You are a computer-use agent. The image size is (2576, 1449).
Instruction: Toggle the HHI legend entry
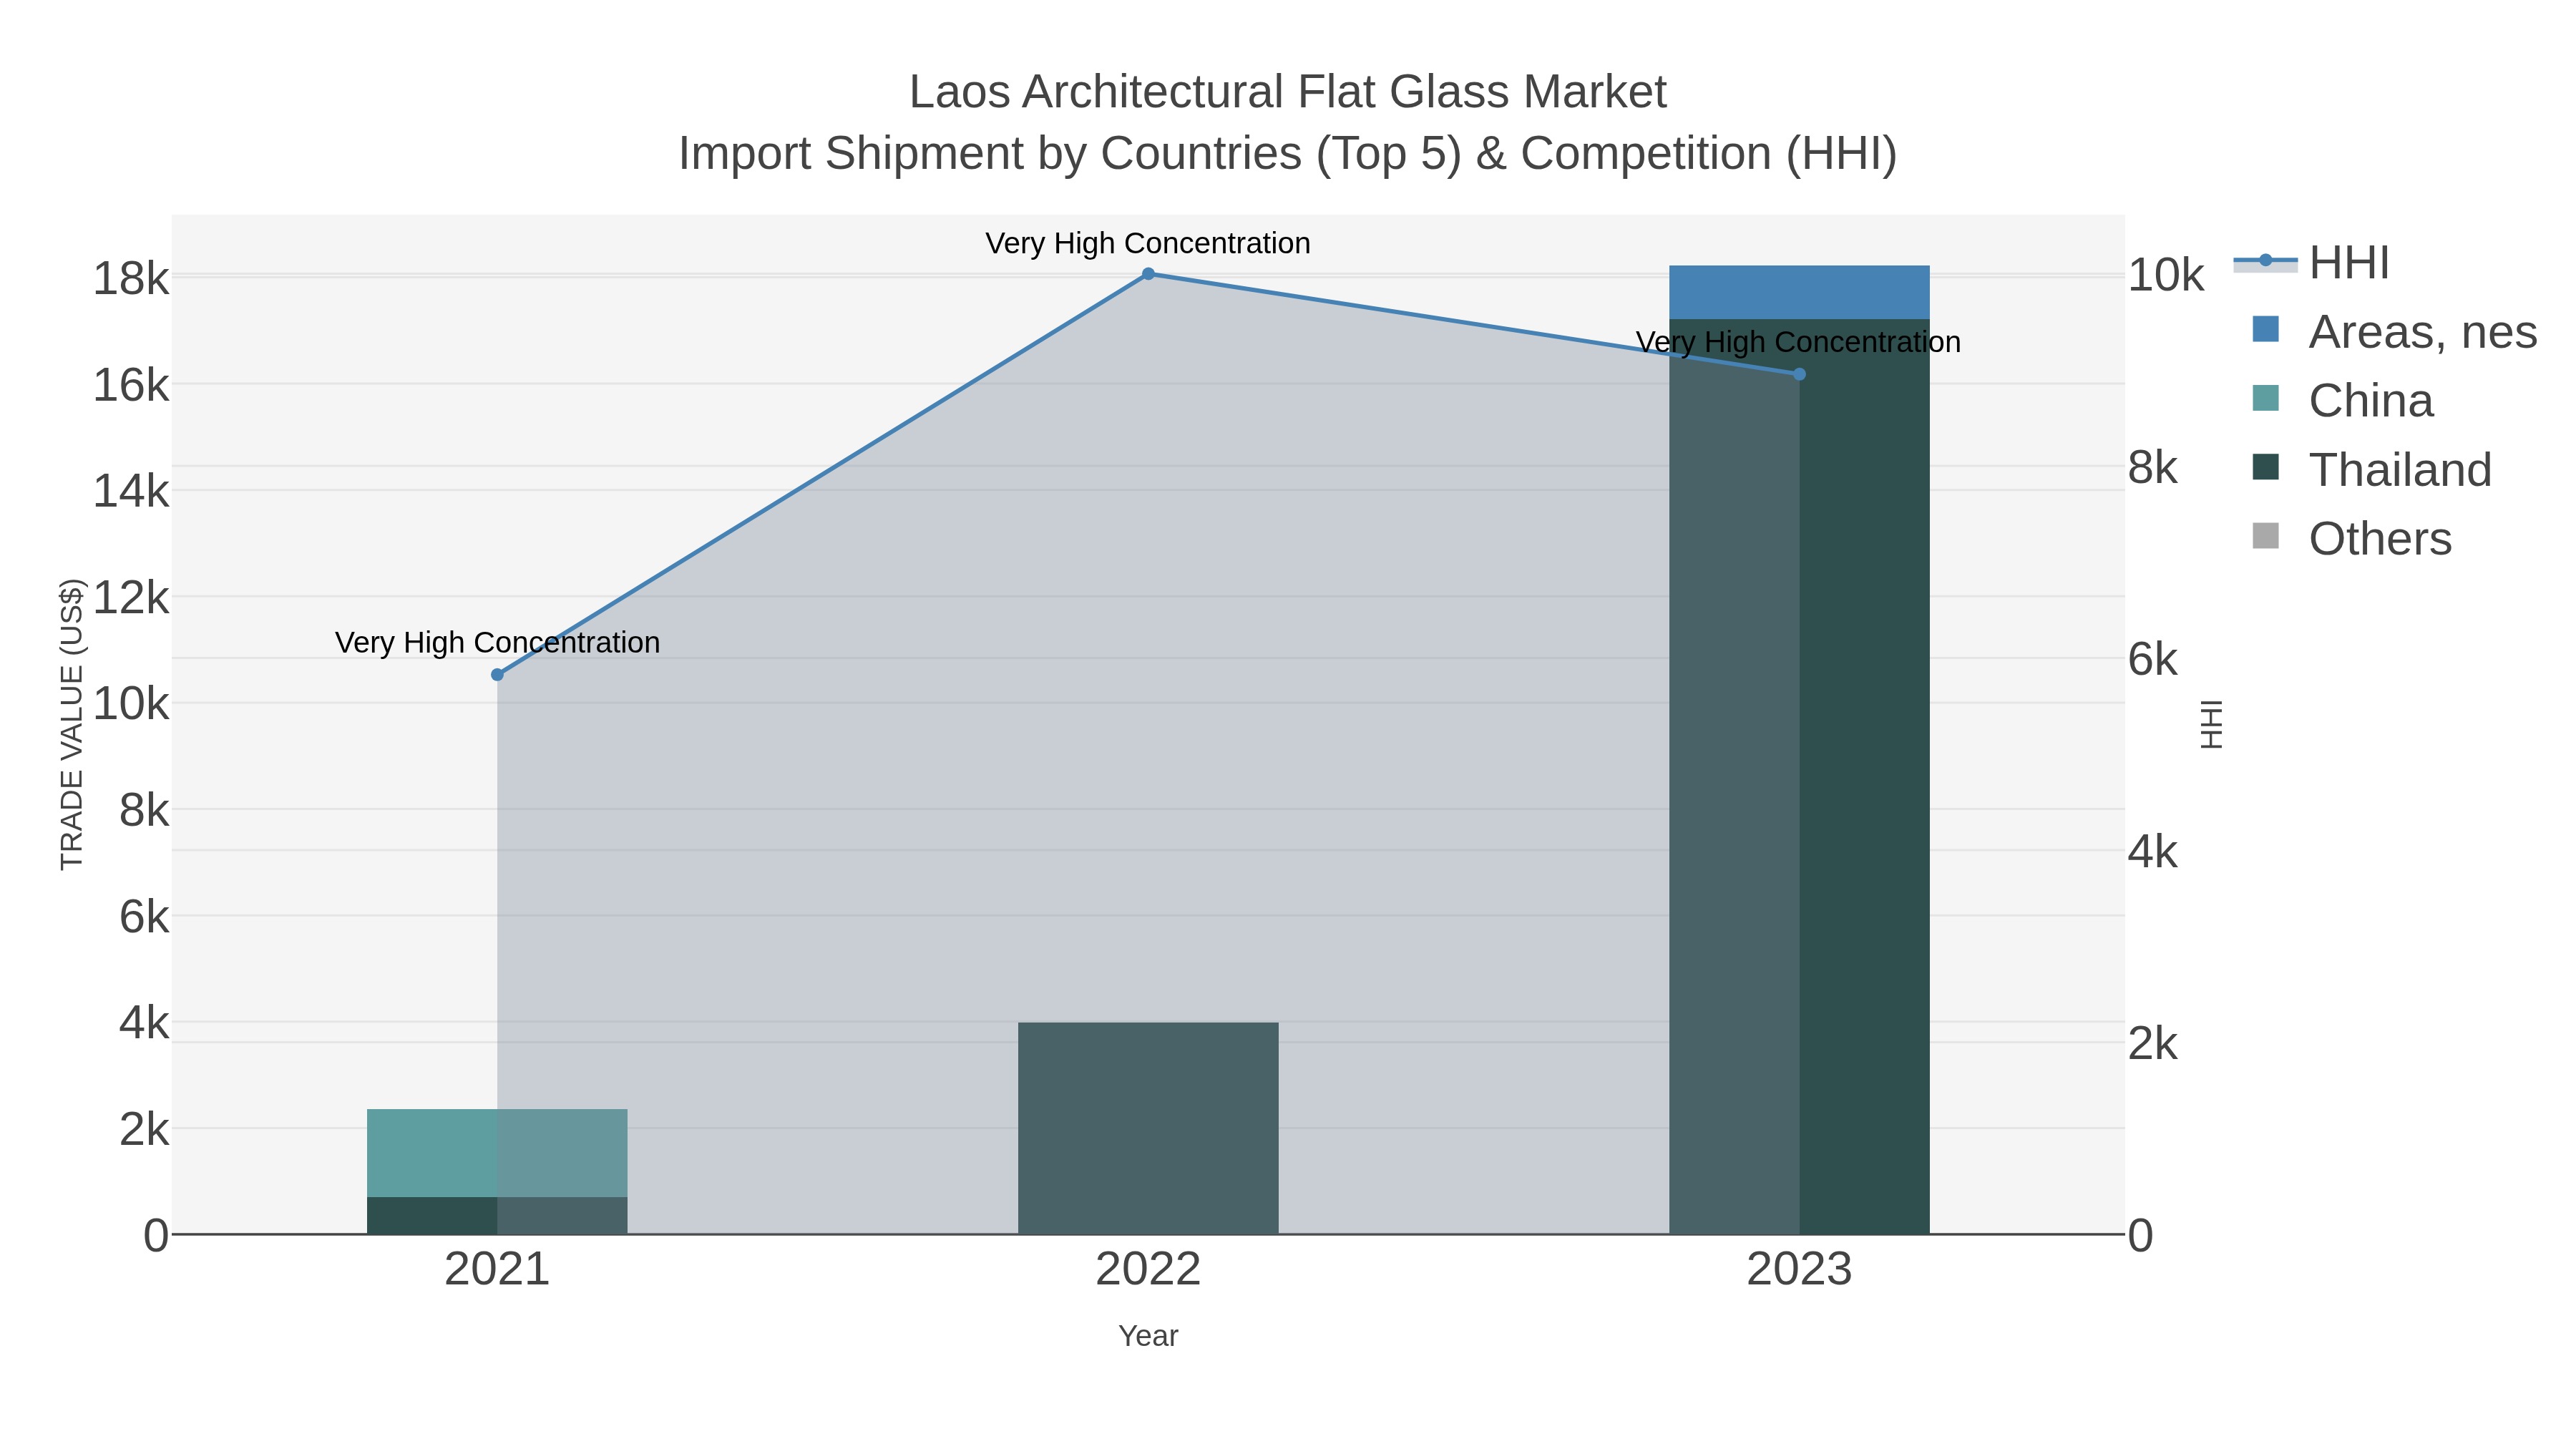[x=2311, y=262]
